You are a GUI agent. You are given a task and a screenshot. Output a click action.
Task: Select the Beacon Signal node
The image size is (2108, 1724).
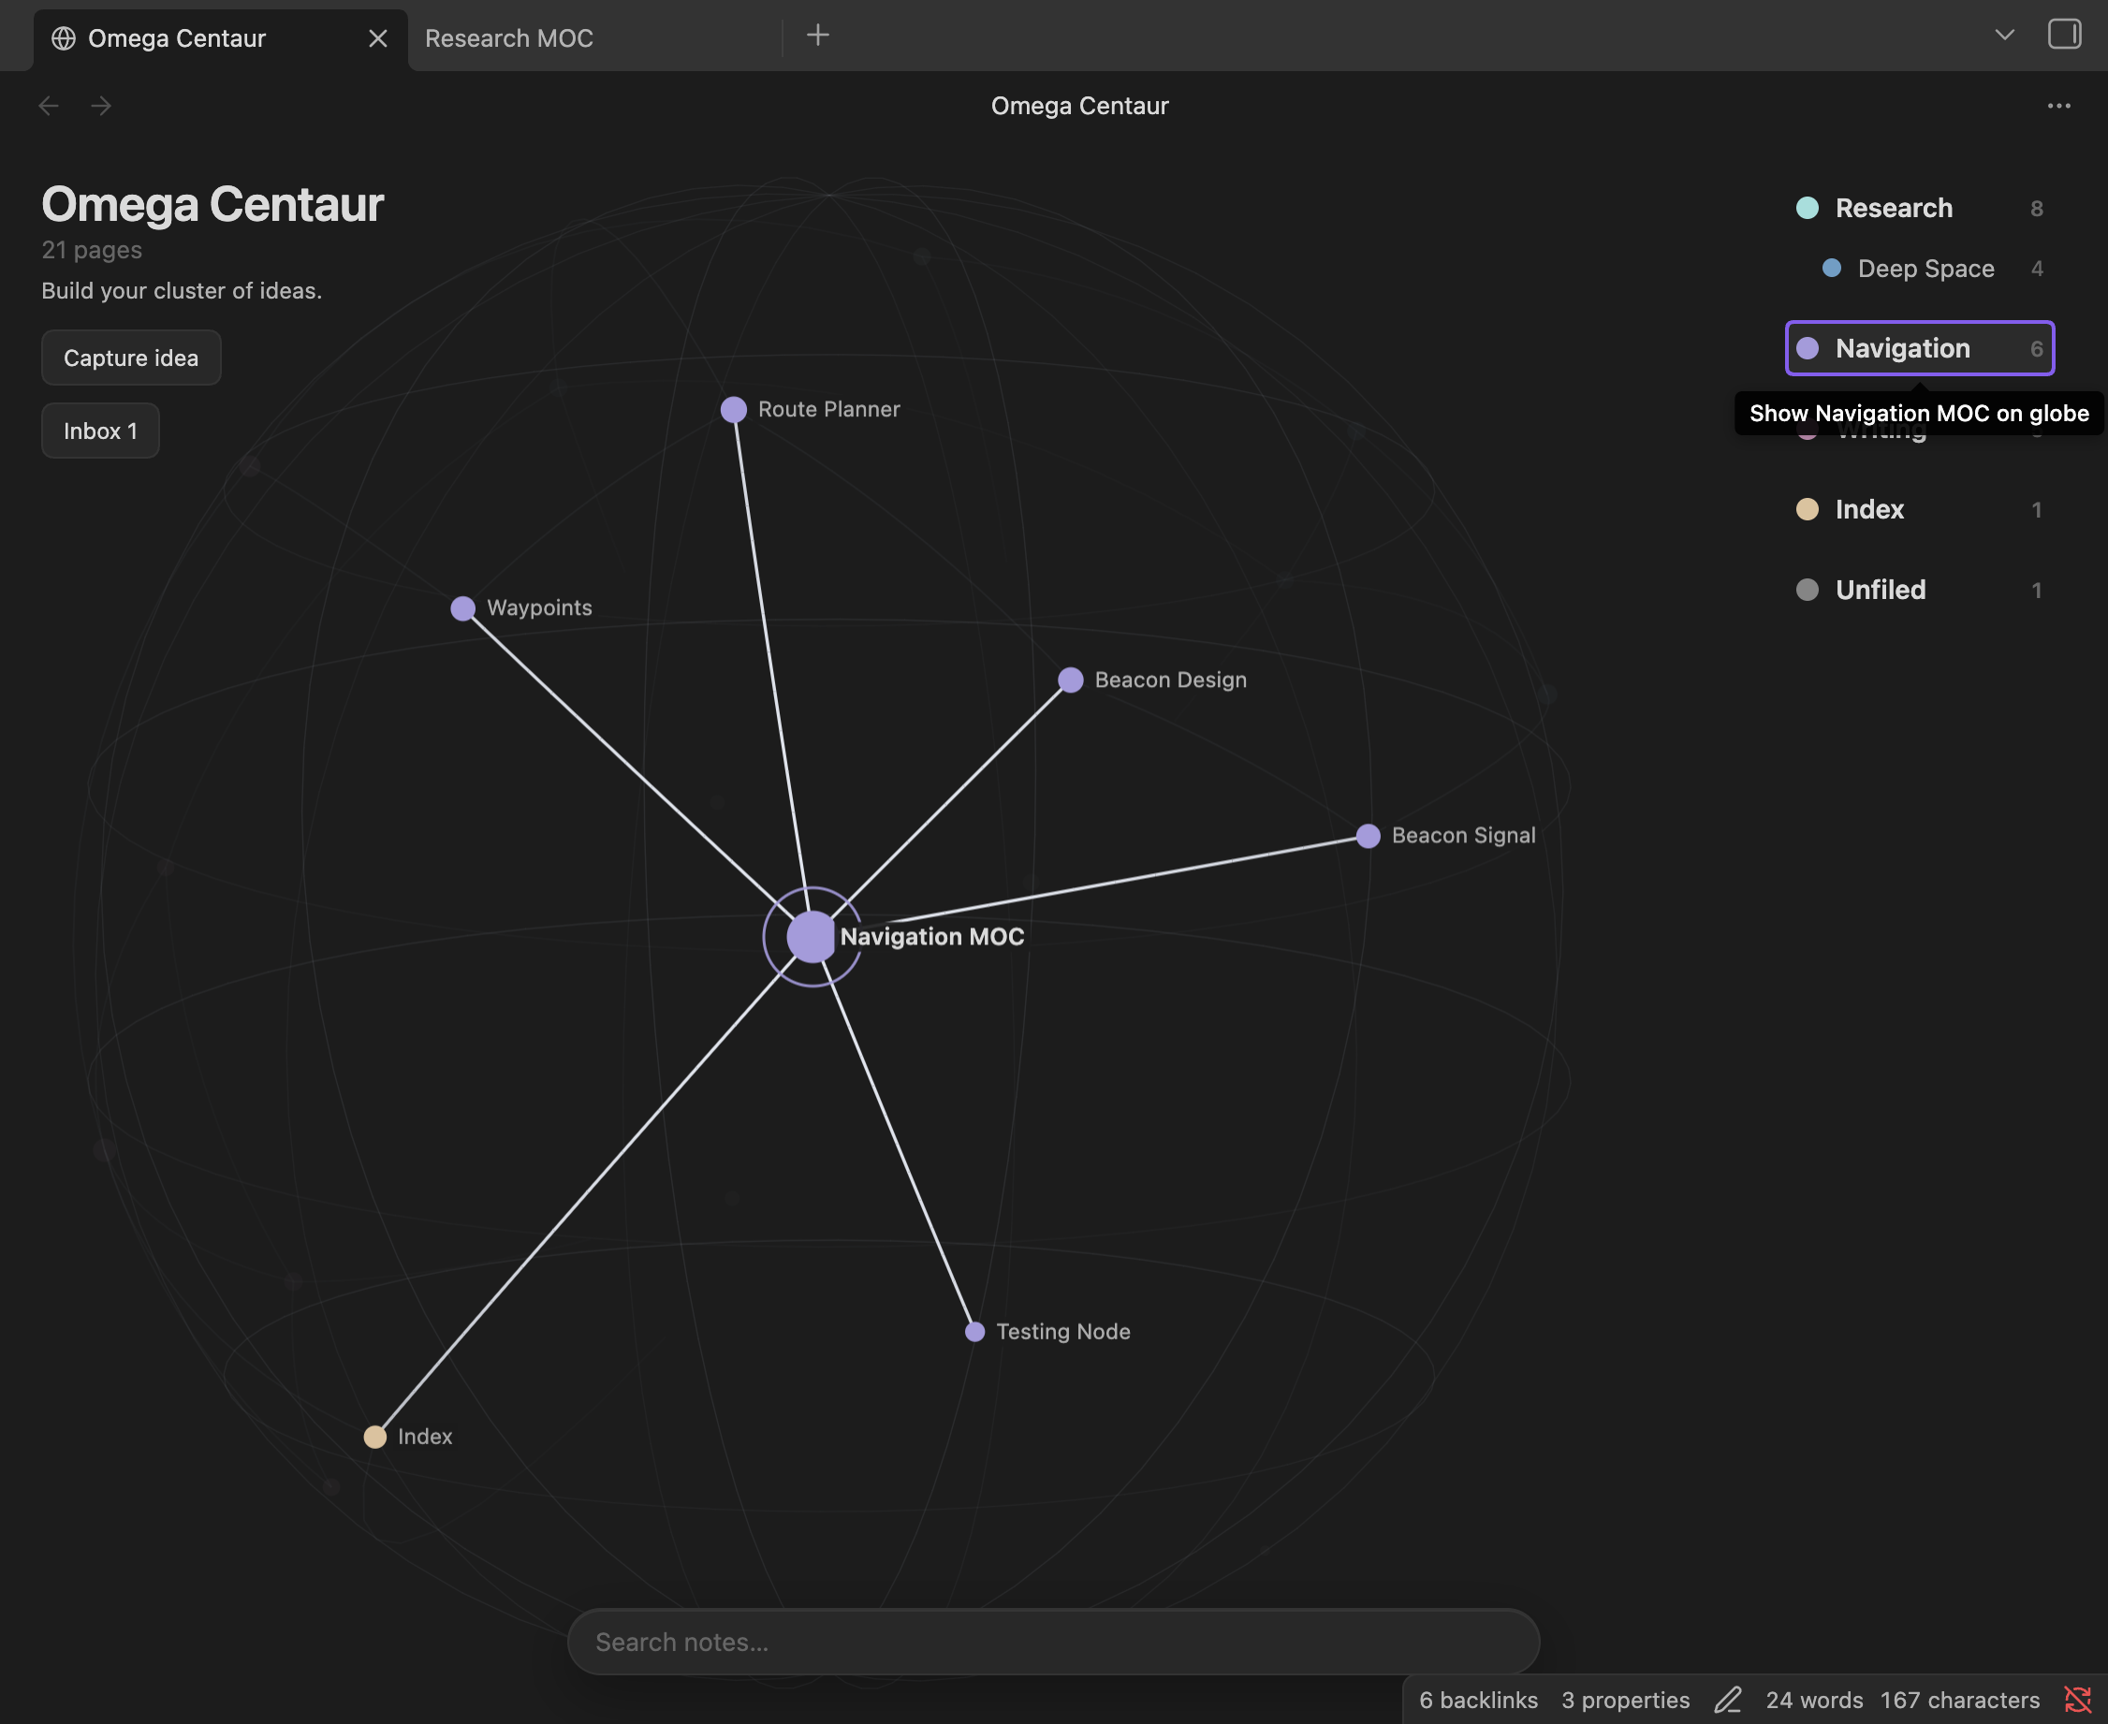(x=1369, y=836)
